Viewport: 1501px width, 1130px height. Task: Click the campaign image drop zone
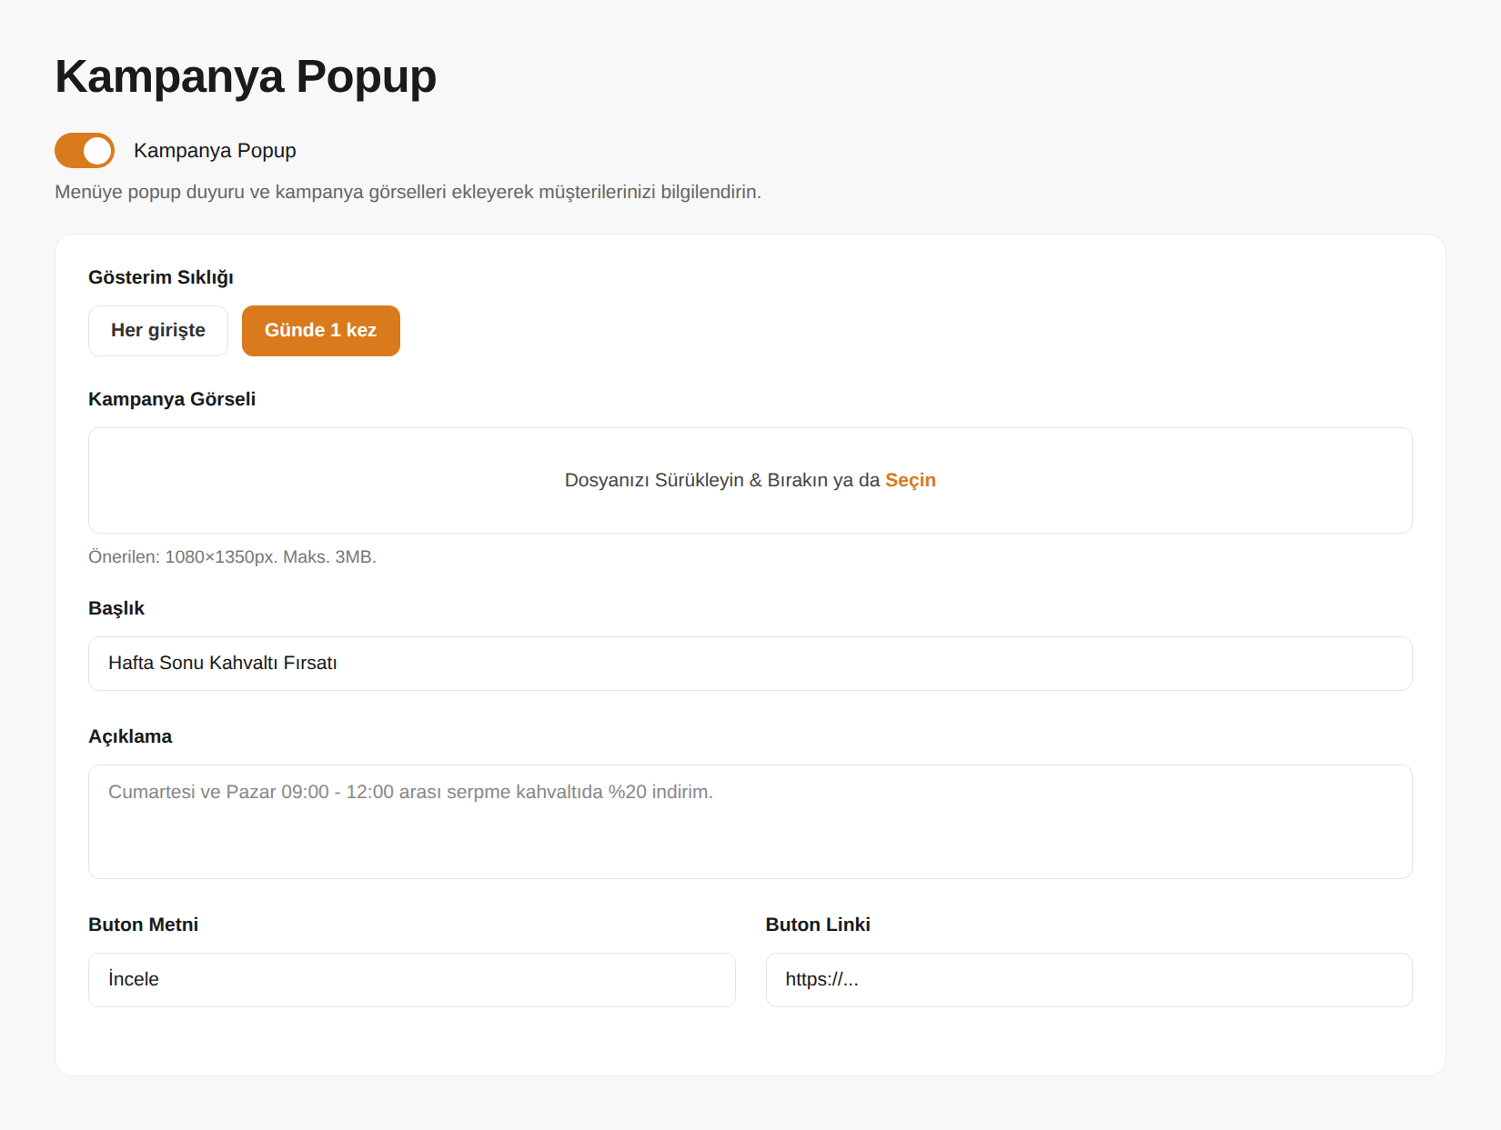tap(750, 480)
